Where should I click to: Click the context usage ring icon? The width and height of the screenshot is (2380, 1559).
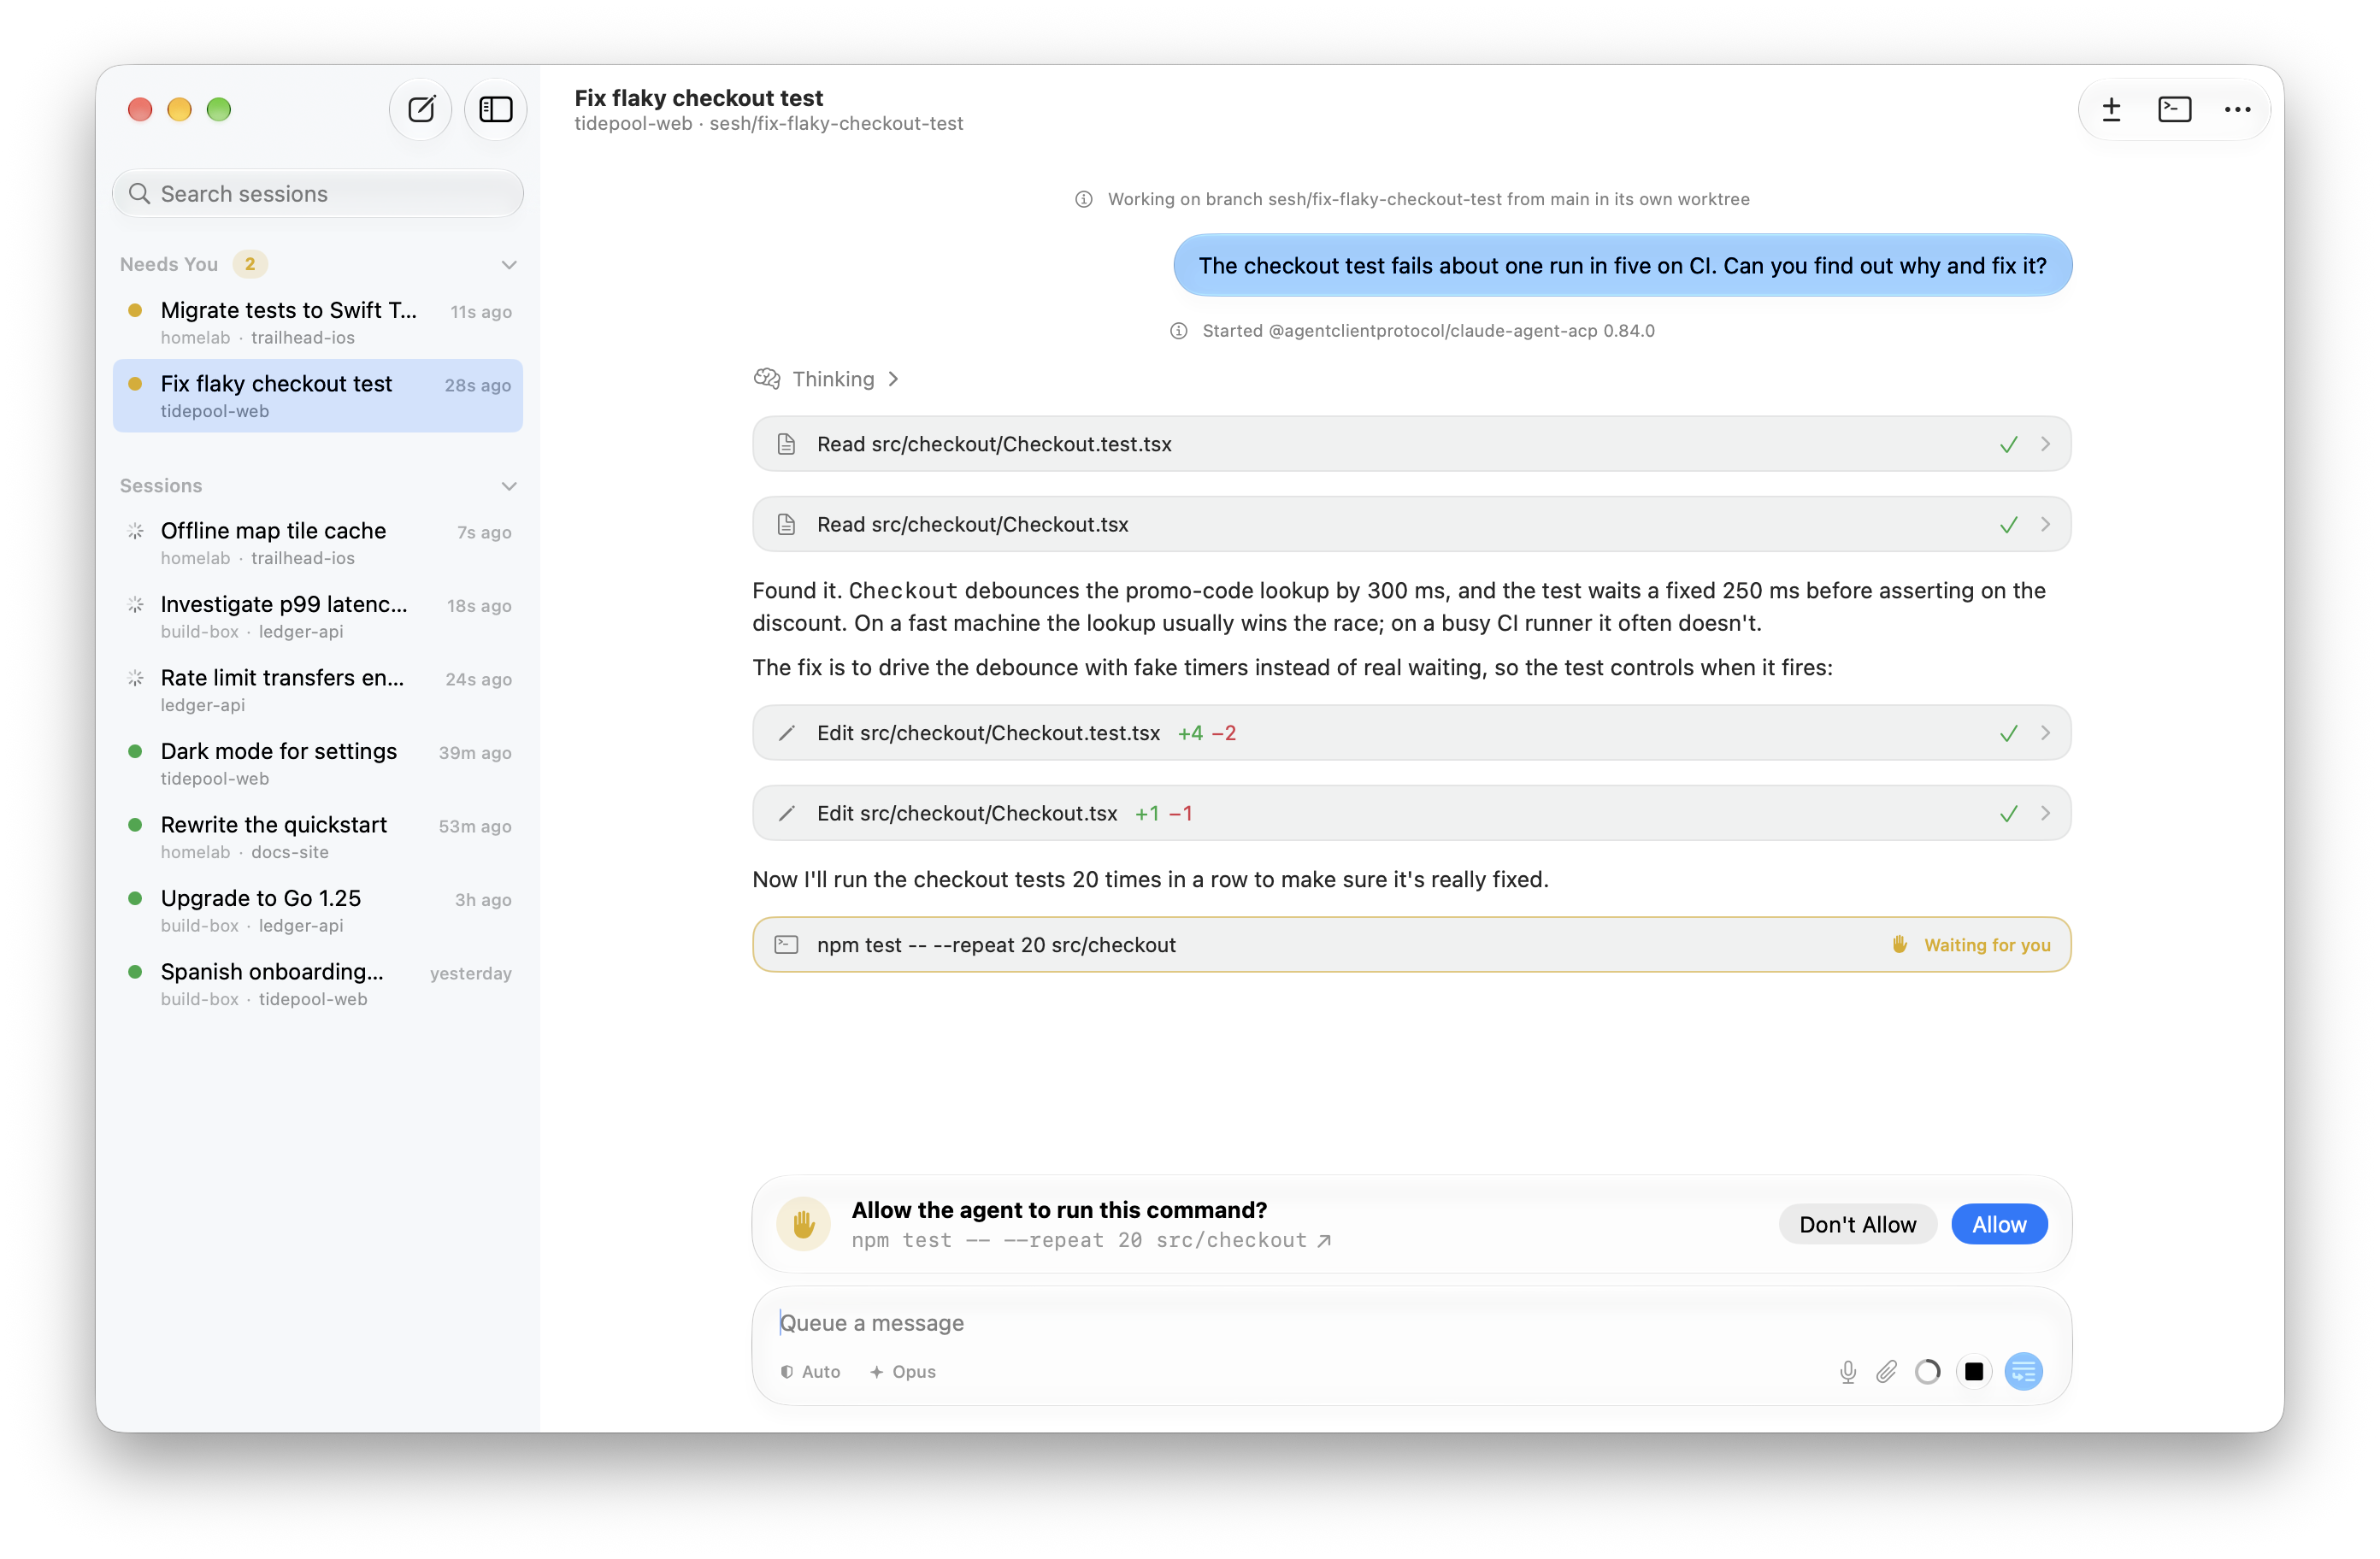pyautogui.click(x=1928, y=1371)
